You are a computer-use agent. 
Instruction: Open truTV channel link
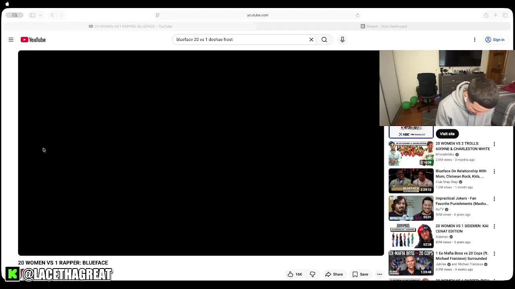pyautogui.click(x=440, y=210)
